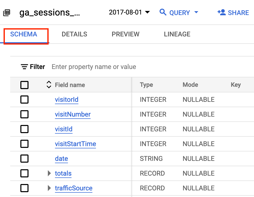The image size is (254, 197).
Task: Select the SCHEMA tab
Action: [x=24, y=34]
